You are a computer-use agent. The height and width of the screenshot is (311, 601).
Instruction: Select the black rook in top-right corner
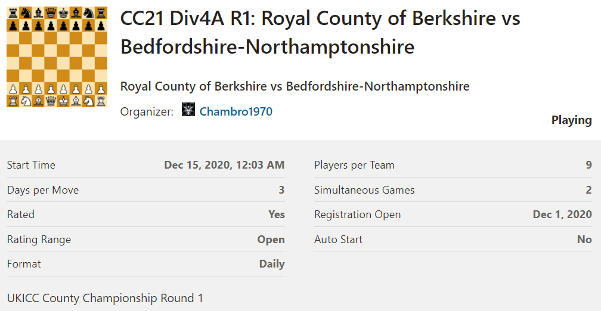point(101,12)
